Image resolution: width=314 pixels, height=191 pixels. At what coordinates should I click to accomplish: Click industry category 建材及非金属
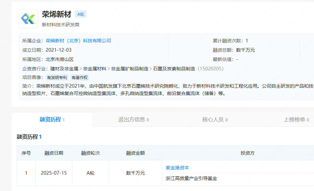64,69
